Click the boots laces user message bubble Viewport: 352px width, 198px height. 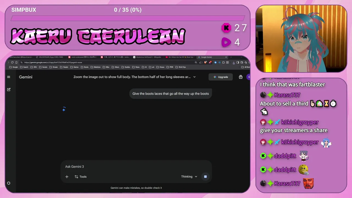click(170, 94)
